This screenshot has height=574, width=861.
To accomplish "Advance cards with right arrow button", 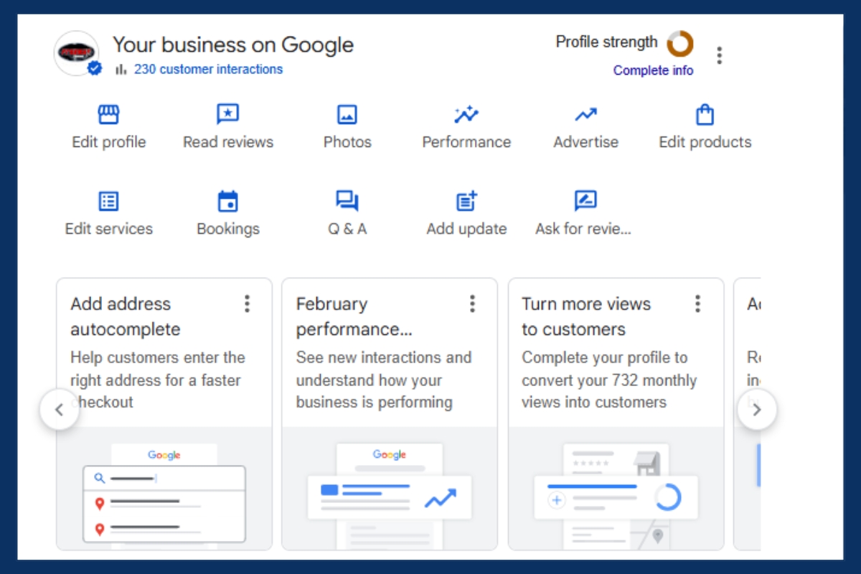I will pos(757,410).
